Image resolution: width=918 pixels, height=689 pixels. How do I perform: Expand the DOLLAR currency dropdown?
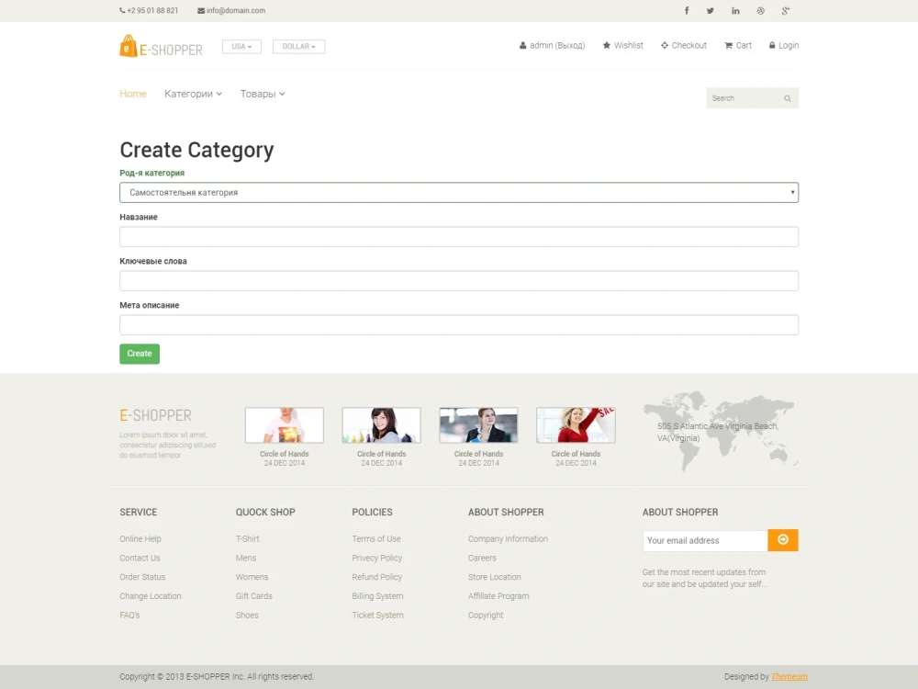point(298,45)
